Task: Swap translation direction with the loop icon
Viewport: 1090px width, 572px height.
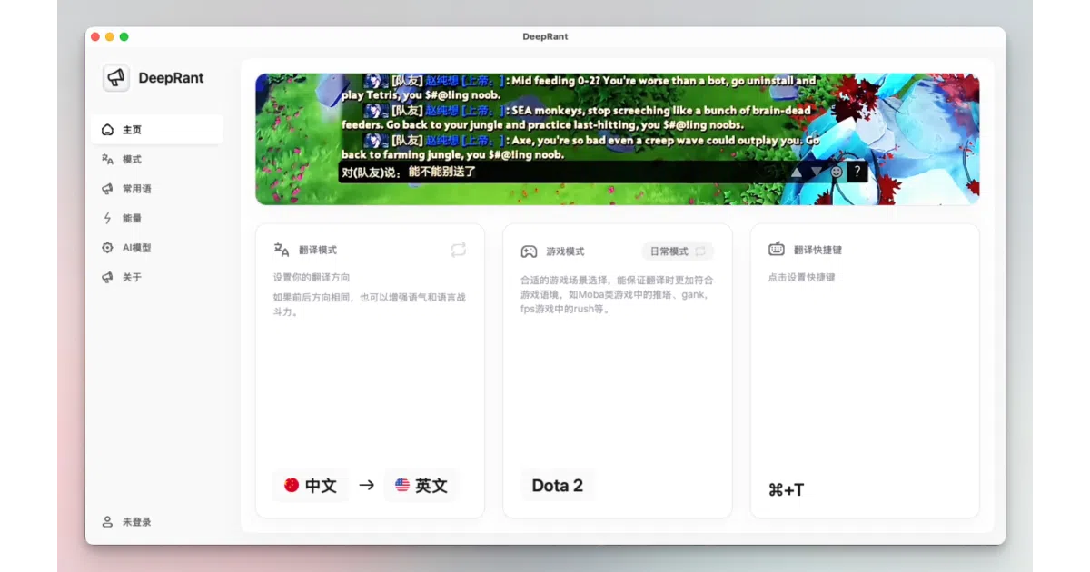Action: pyautogui.click(x=459, y=250)
